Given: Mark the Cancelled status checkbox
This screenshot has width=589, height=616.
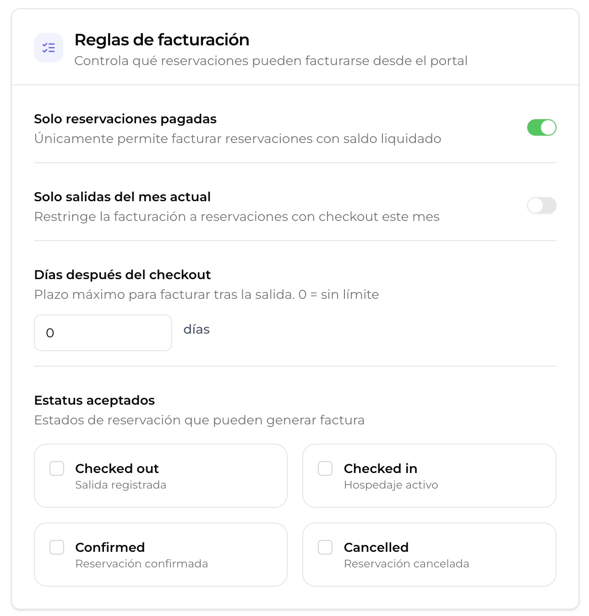Looking at the screenshot, I should [325, 547].
